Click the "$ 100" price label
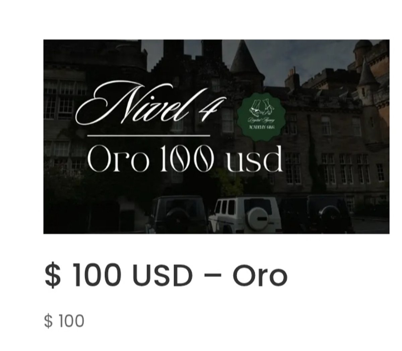402x351 pixels. tap(64, 321)
